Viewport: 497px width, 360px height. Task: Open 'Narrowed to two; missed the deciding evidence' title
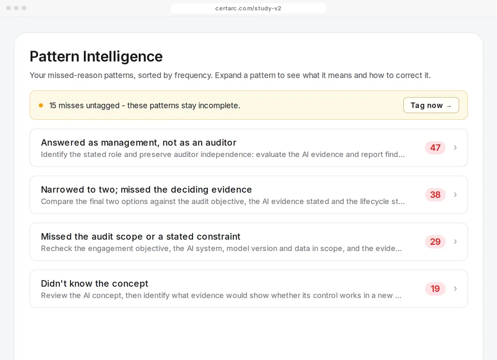(147, 190)
